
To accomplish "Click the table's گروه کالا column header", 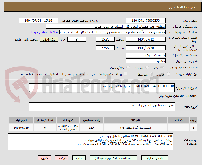I will pyautogui.click(x=68, y=120).
